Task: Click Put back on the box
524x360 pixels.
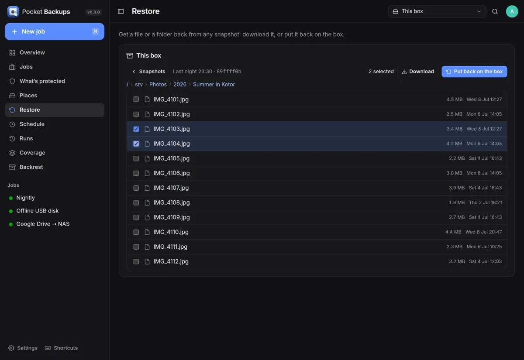Action: (x=474, y=72)
